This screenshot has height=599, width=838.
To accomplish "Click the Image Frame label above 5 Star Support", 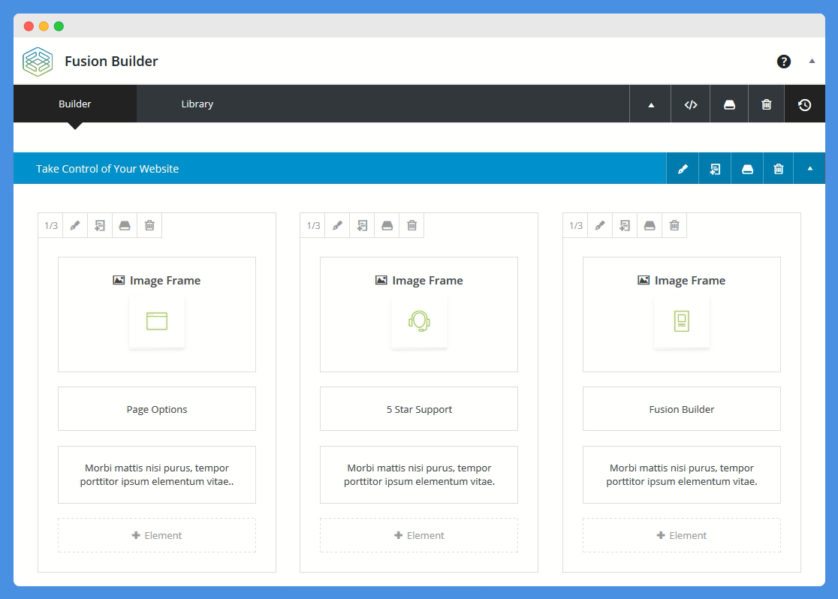I will [x=419, y=281].
